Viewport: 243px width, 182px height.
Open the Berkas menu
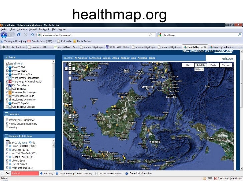(x=4, y=29)
